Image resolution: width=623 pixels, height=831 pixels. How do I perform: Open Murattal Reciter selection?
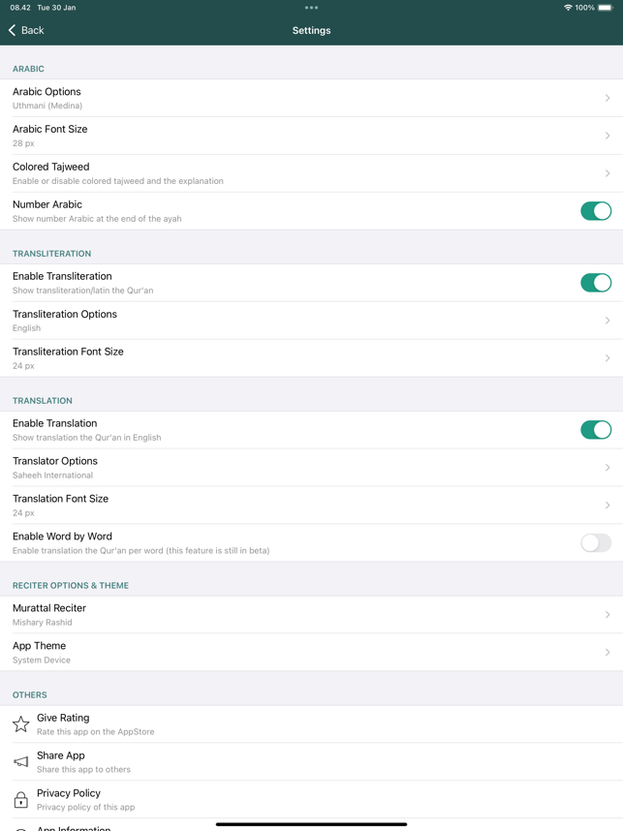pos(310,615)
